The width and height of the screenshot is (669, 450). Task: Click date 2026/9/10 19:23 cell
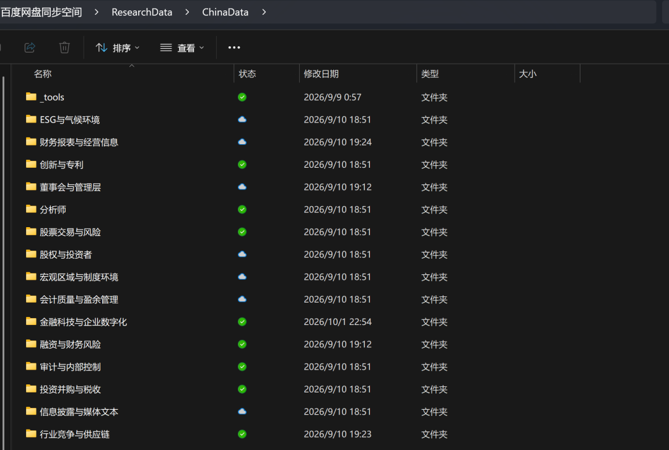tap(338, 435)
